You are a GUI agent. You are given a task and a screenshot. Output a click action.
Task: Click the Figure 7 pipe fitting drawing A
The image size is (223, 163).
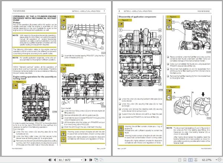(182, 105)
